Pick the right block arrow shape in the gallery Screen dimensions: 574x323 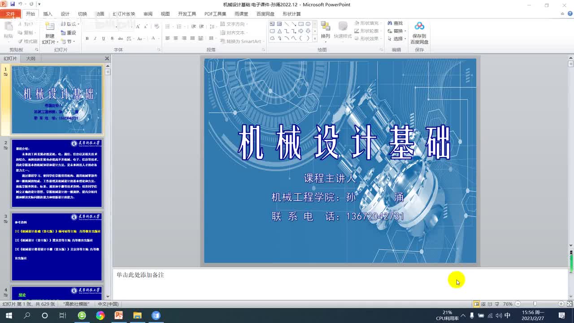[301, 31]
